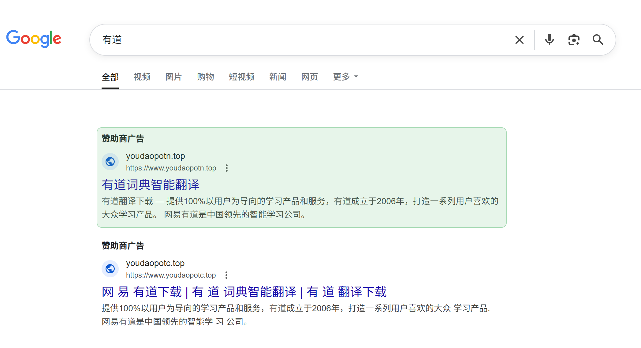
Task: Switch to the 短视频 tab
Action: [241, 77]
